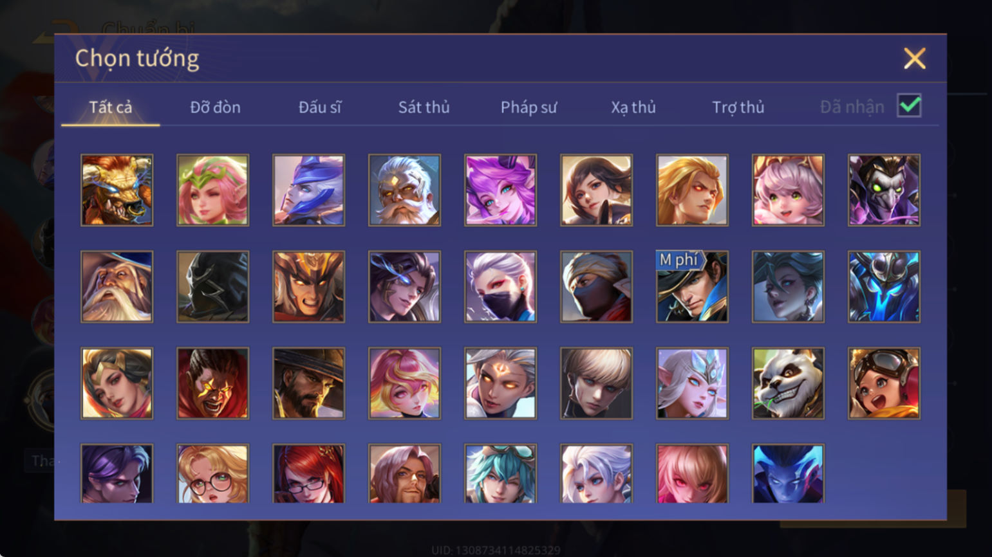
Task: Select the Tất cả tab
Action: pyautogui.click(x=111, y=107)
